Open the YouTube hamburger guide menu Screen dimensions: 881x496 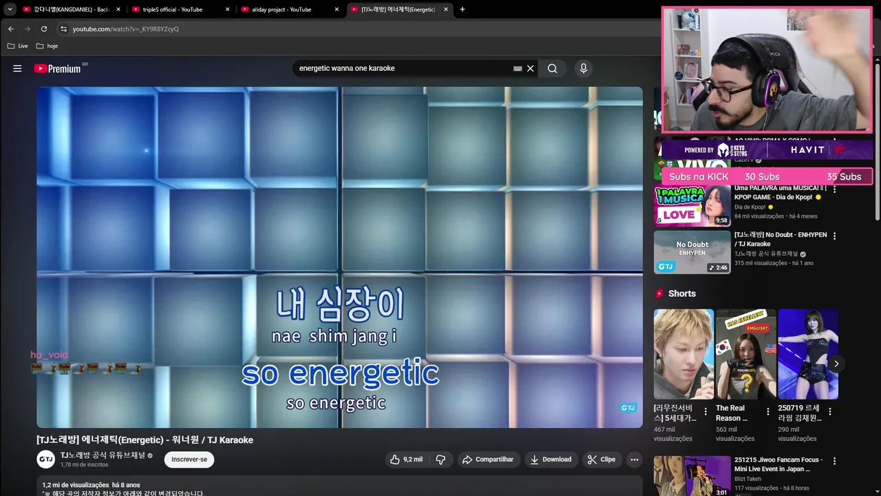[17, 68]
